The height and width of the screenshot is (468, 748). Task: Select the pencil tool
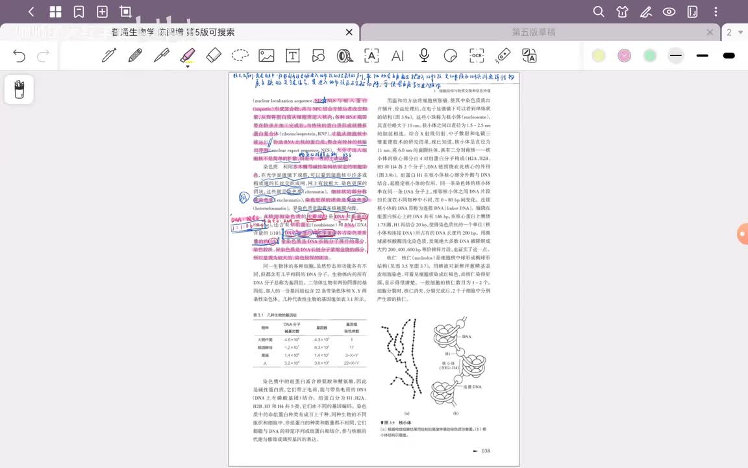click(x=135, y=55)
